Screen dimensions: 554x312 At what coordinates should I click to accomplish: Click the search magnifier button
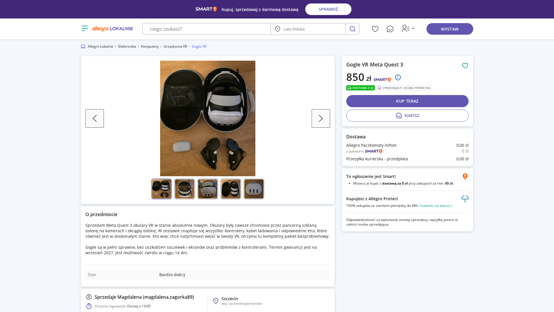click(352, 29)
